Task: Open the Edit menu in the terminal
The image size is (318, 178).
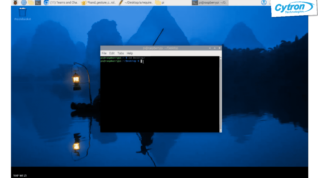Action: [x=112, y=53]
